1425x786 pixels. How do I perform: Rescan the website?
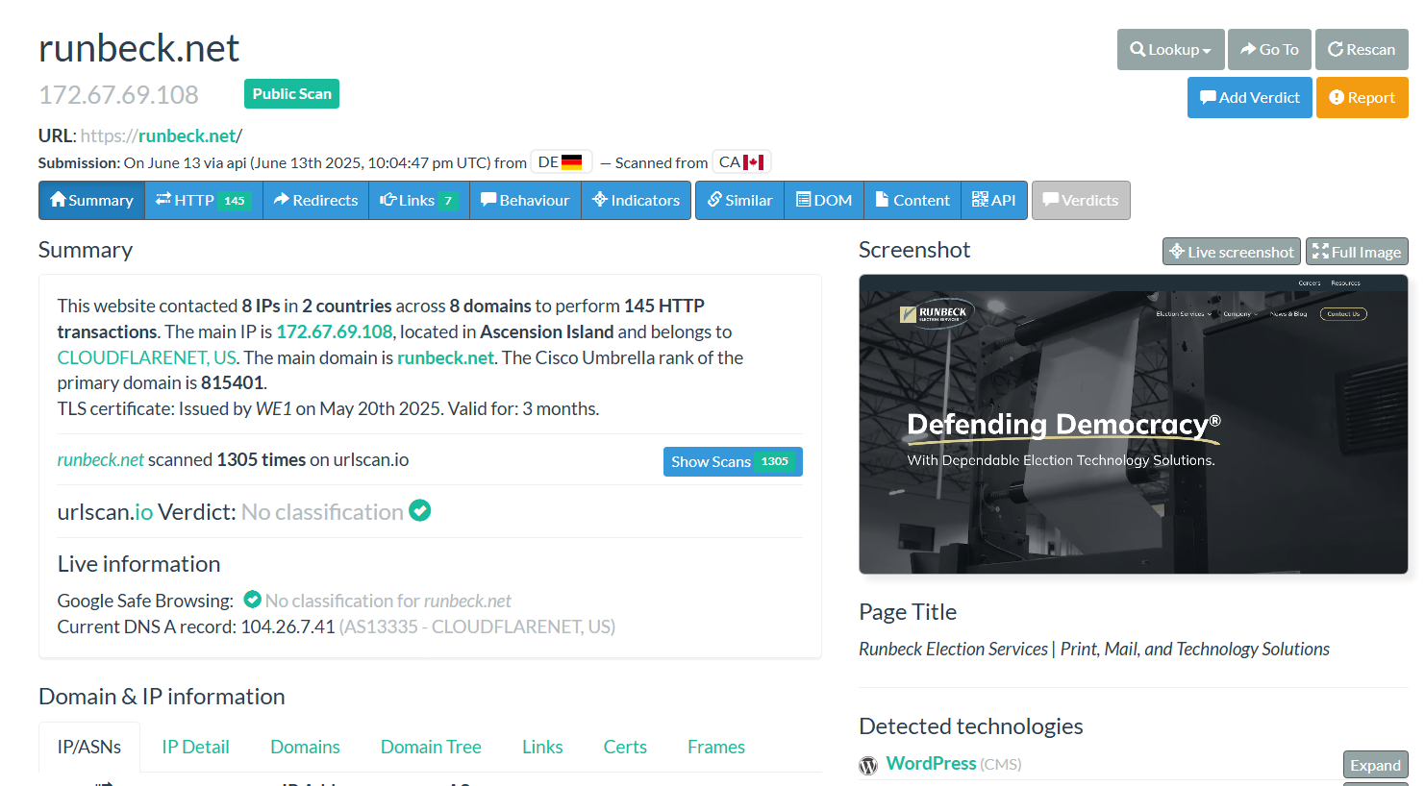1362,49
